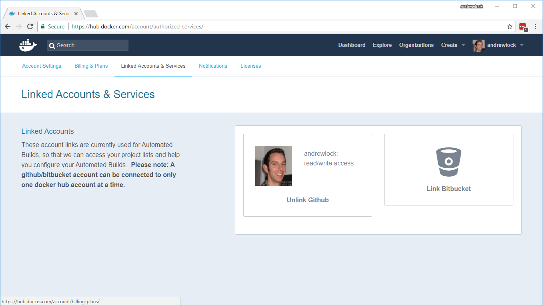Click Link Bitbucket
The image size is (543, 306).
point(449,189)
